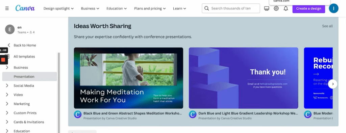Open the Thank you! presentation thumbnail
Screen dimensions: 346x133
pos(243,78)
